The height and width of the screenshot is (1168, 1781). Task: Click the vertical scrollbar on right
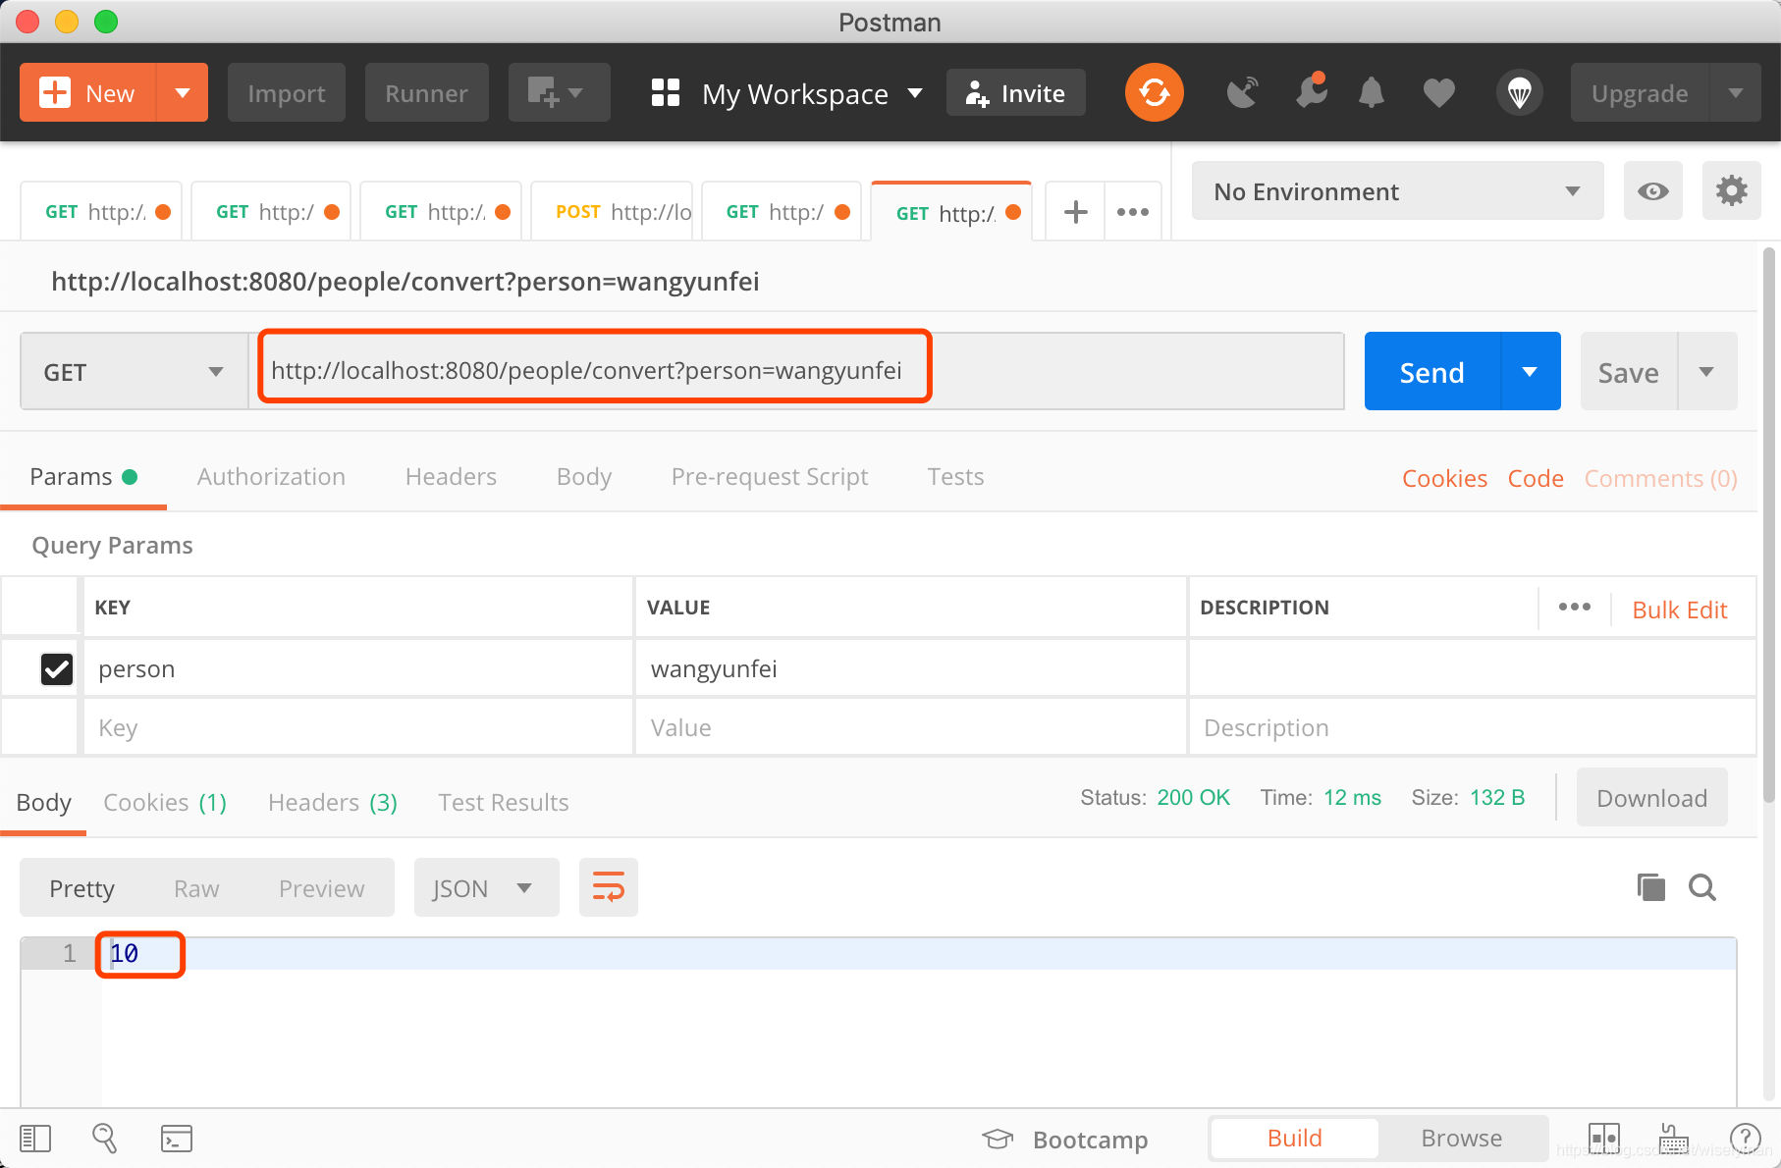click(1769, 525)
